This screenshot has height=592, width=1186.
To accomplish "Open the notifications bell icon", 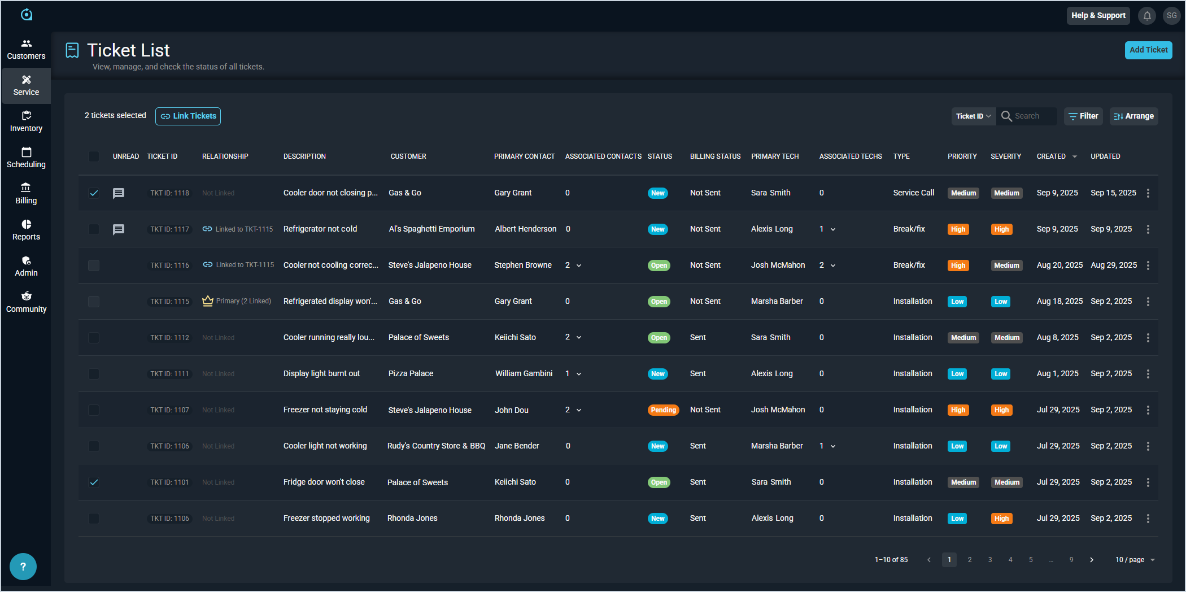I will click(x=1147, y=16).
